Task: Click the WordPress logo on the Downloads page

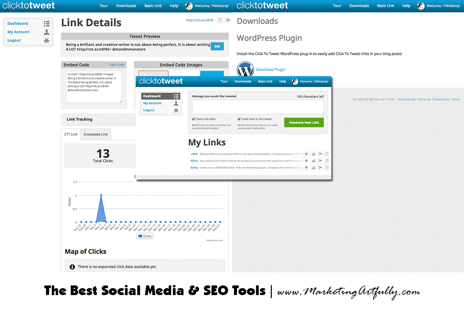Action: coord(246,70)
